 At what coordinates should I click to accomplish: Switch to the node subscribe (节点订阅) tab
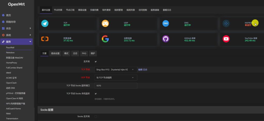70,10
